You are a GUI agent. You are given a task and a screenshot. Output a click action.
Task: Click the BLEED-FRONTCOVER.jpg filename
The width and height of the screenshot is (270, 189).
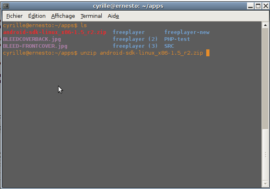click(x=35, y=46)
